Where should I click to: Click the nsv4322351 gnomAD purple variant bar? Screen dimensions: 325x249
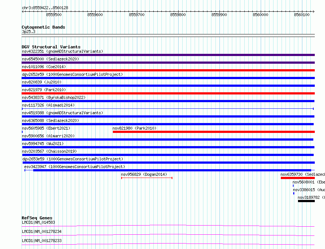pos(168,55)
